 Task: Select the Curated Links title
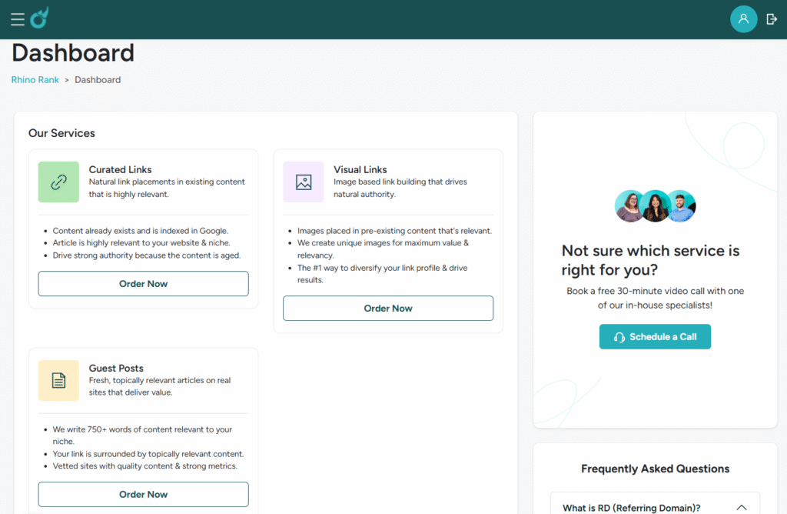click(x=121, y=170)
